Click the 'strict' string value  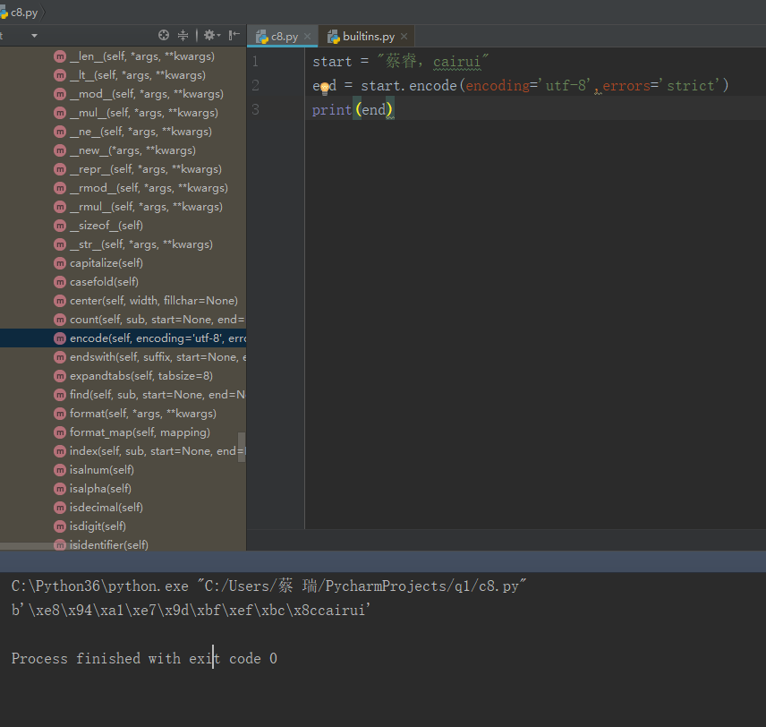click(x=690, y=86)
